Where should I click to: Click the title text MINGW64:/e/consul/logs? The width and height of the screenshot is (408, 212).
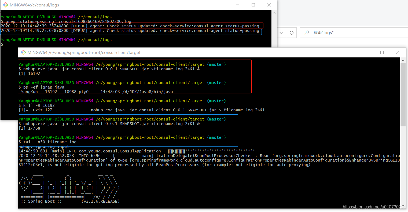[34, 5]
